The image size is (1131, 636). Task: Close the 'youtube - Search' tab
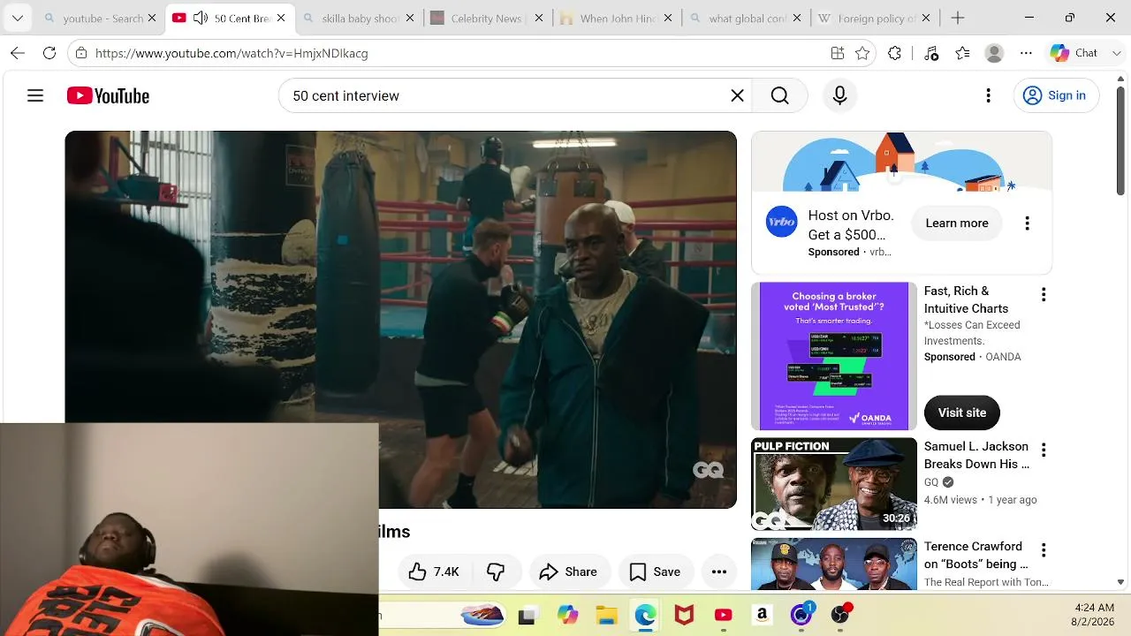point(152,18)
